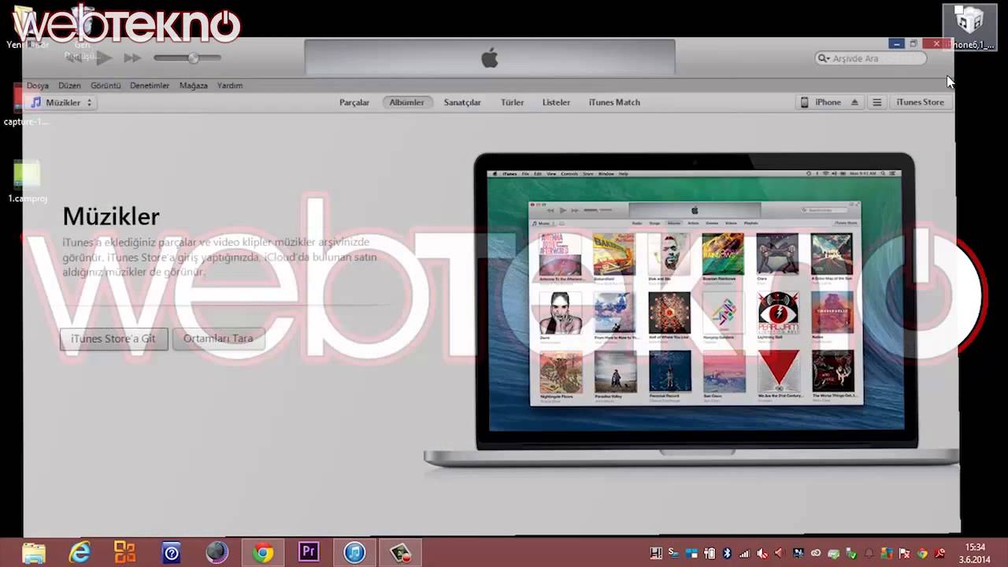Go to the iTunes Match tab

point(614,102)
